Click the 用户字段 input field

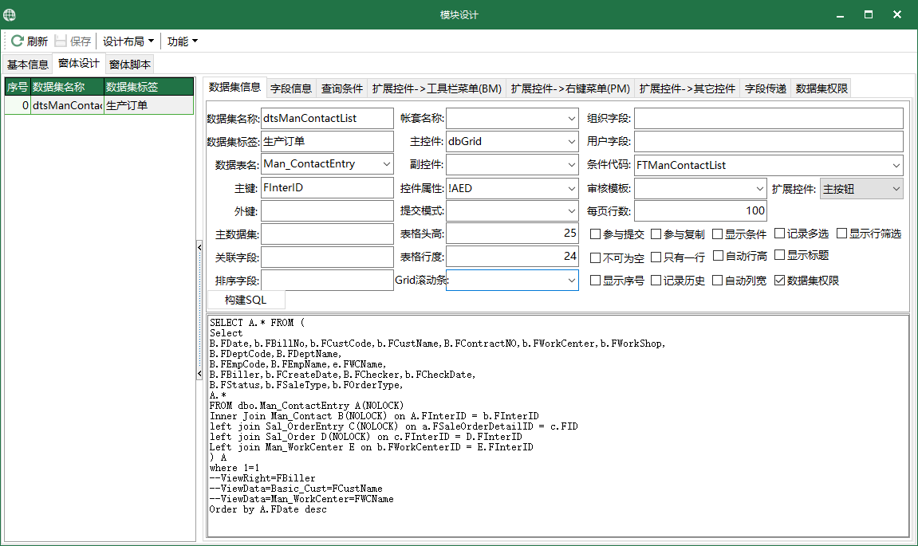(769, 142)
